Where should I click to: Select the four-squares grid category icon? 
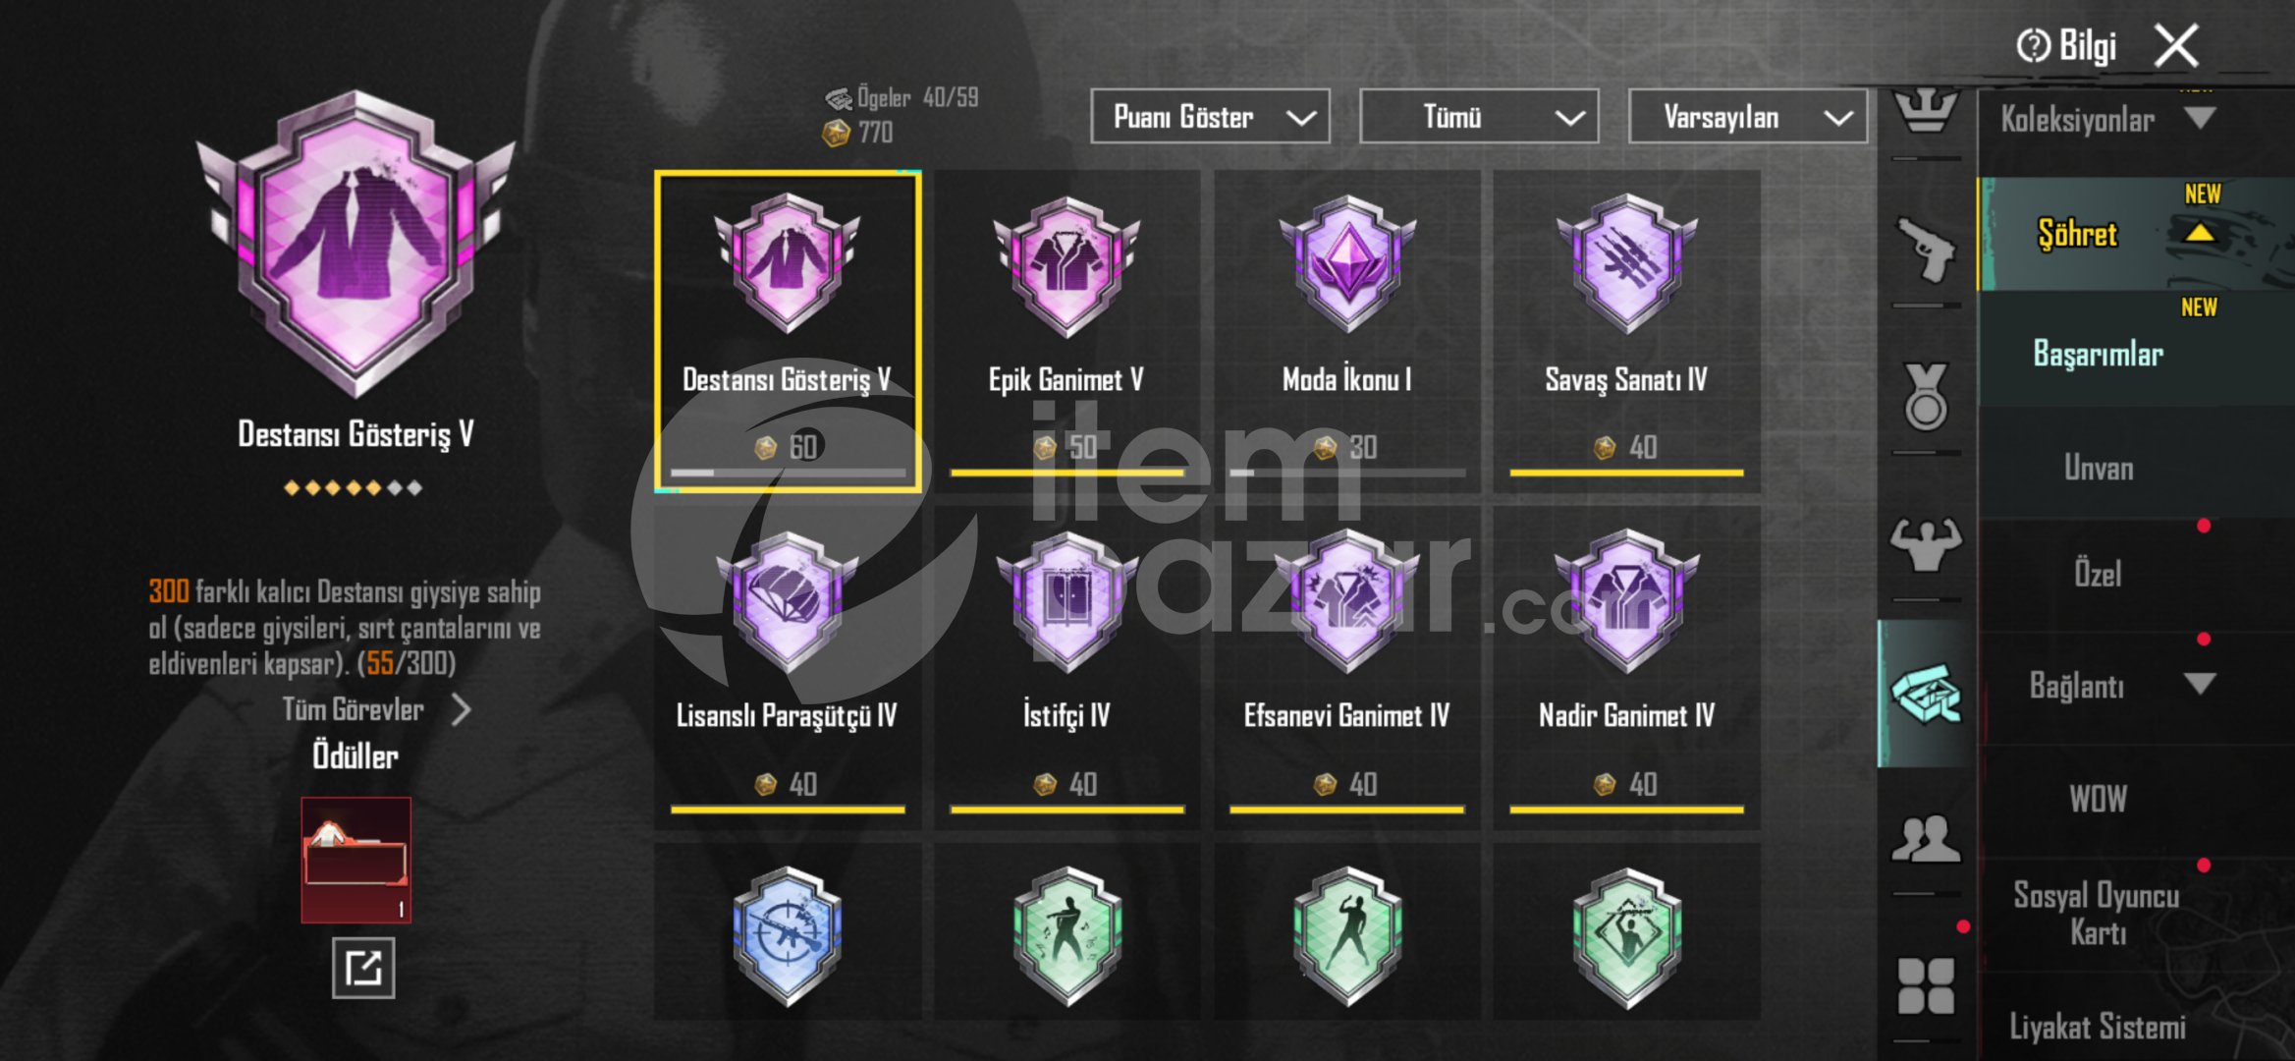(1926, 986)
